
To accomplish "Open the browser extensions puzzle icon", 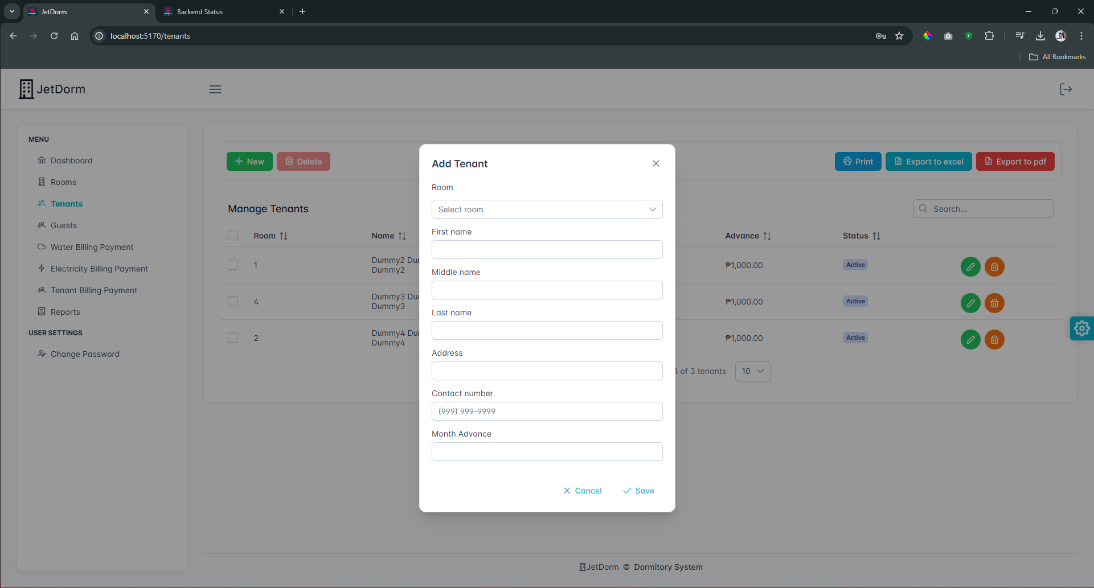I will click(x=990, y=36).
